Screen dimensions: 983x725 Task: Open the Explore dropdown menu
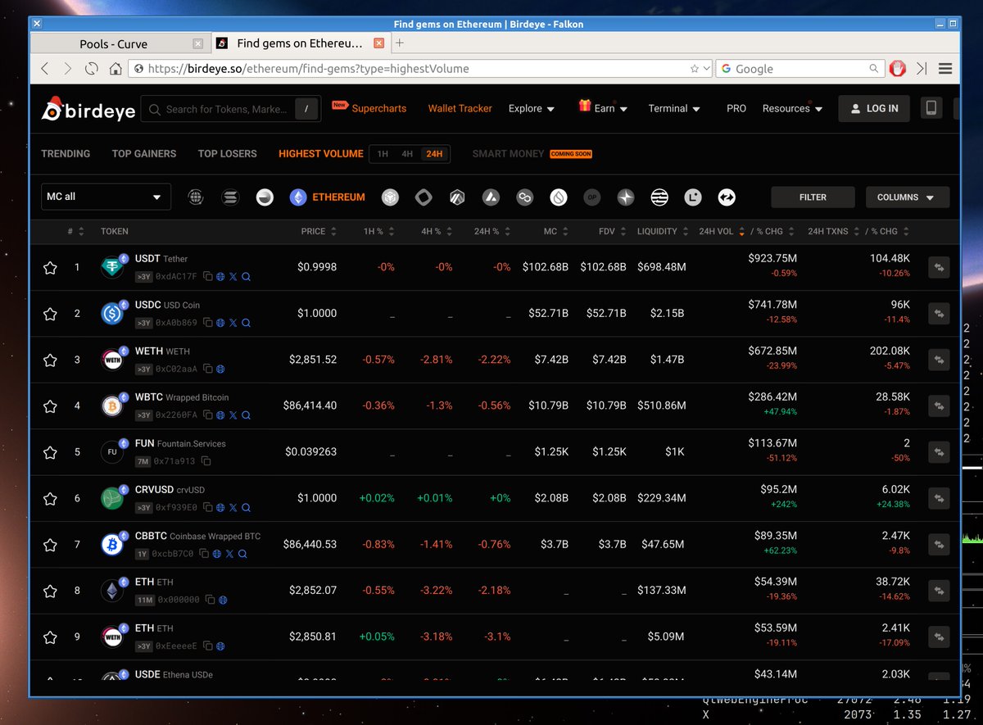531,108
